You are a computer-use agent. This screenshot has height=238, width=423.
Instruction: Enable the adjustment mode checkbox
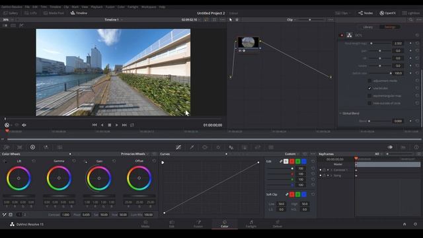(369, 81)
